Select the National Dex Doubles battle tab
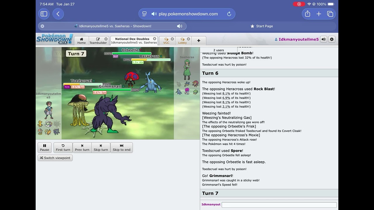This screenshot has height=210, width=374. coord(134,41)
